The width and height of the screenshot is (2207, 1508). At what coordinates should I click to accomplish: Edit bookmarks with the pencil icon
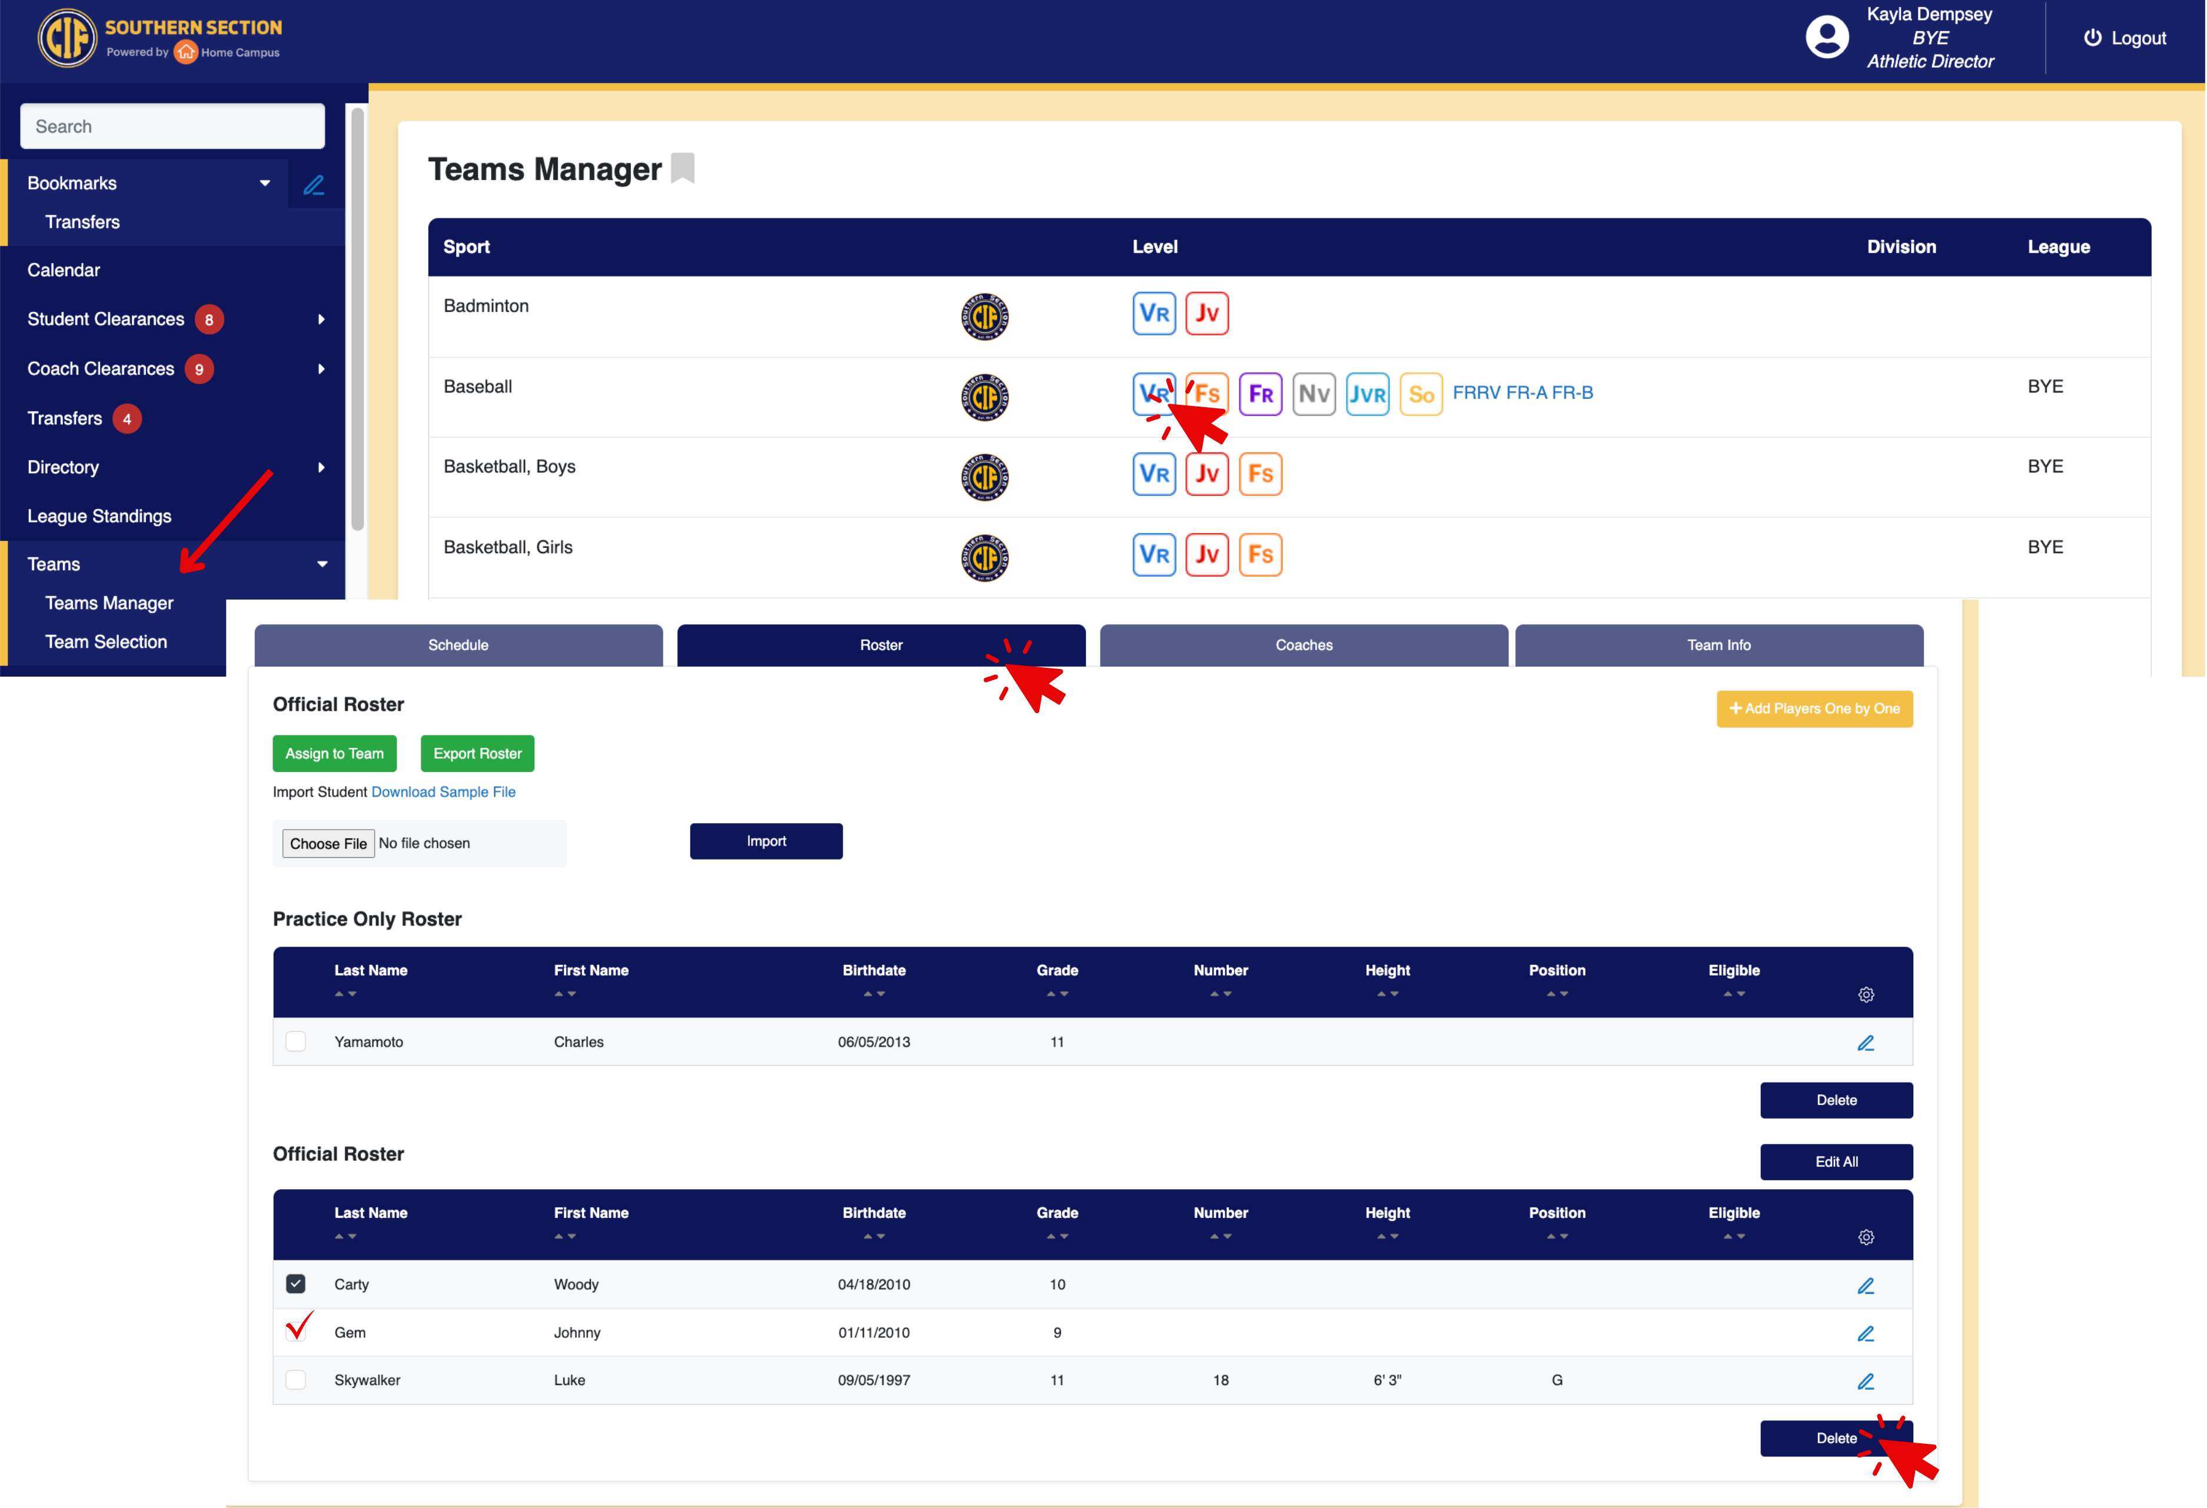(x=313, y=184)
